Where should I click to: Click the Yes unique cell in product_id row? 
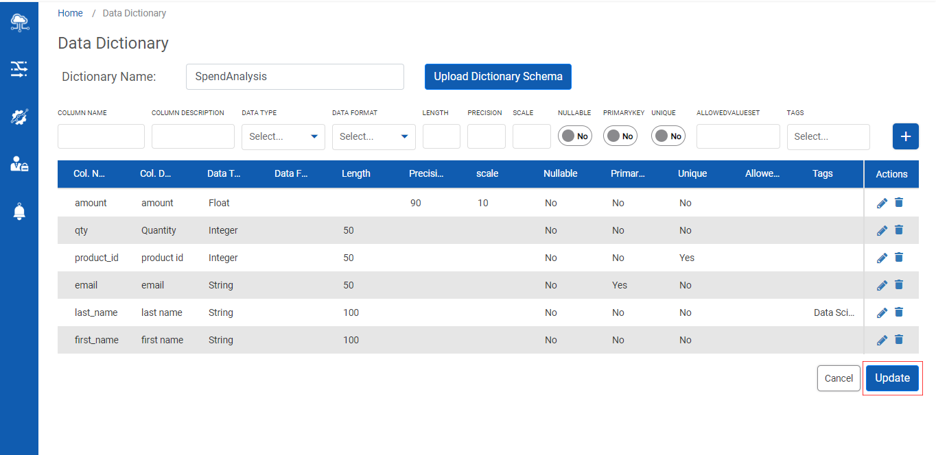[x=687, y=258]
